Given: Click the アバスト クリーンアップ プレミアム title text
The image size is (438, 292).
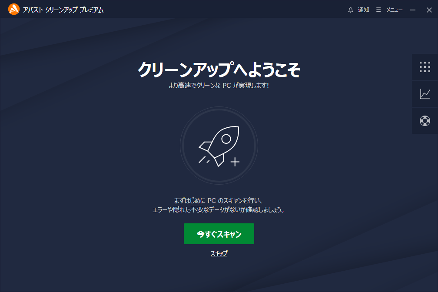Looking at the screenshot, I should [63, 10].
